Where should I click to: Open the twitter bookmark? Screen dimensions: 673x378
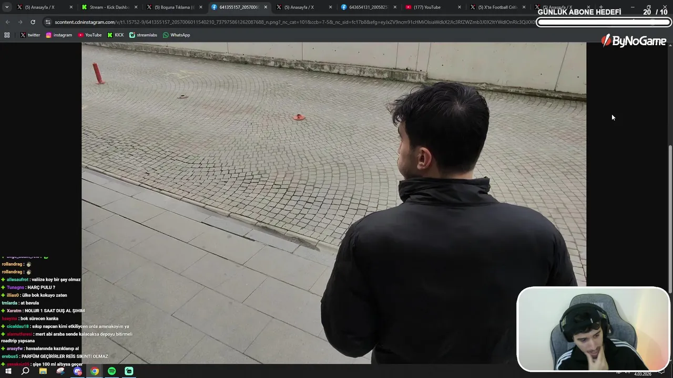(30, 35)
